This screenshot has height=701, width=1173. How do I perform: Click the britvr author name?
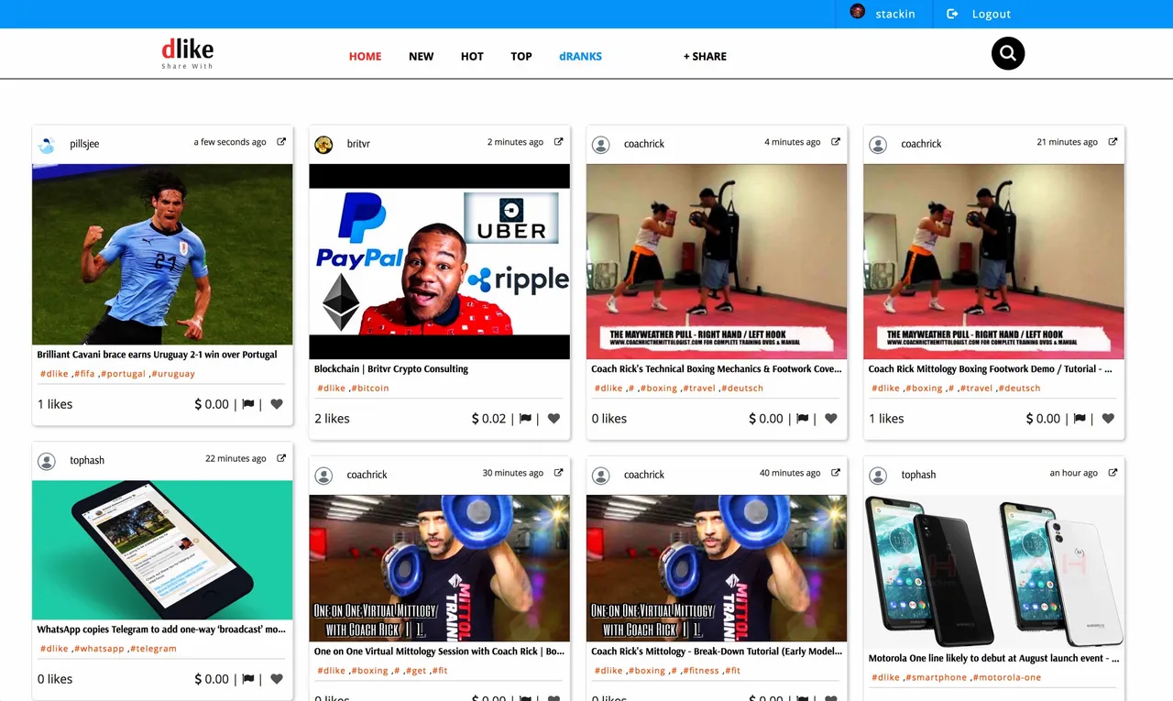(x=358, y=145)
